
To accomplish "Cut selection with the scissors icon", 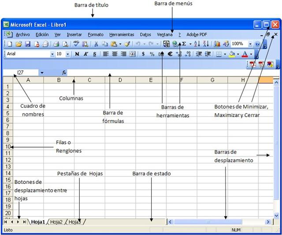I will tap(96, 44).
